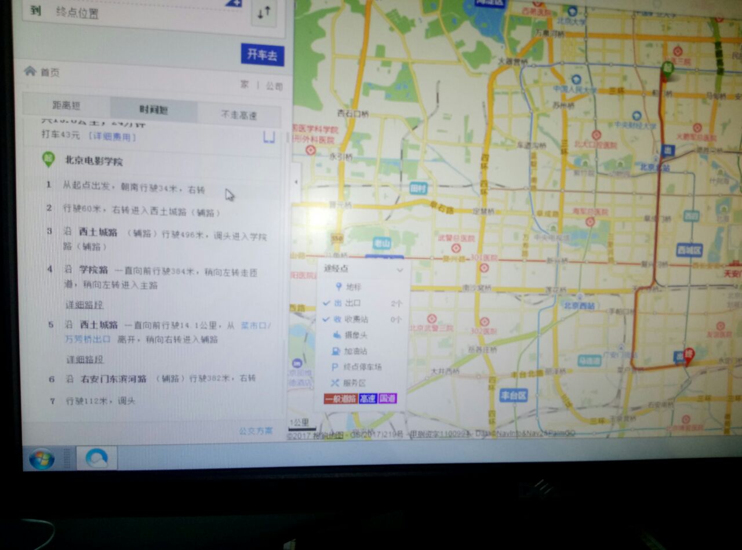The width and height of the screenshot is (742, 550).
Task: Click the 北京西站 station label
Action: (580, 305)
